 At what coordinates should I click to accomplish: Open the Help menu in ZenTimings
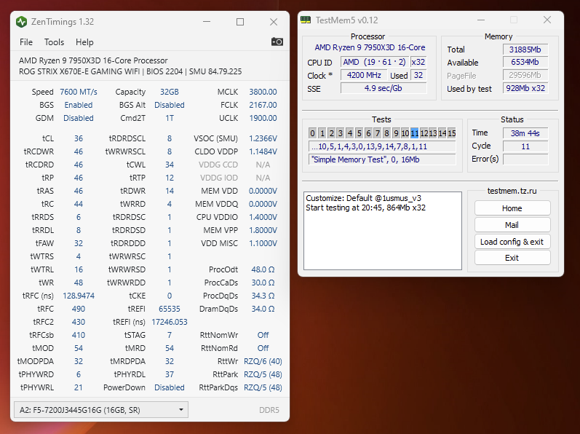pyautogui.click(x=84, y=42)
